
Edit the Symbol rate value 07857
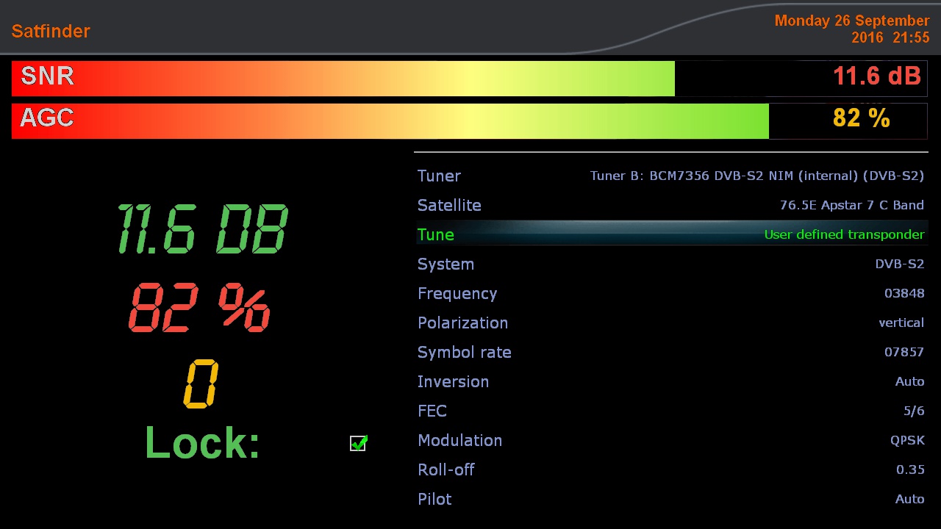(904, 352)
